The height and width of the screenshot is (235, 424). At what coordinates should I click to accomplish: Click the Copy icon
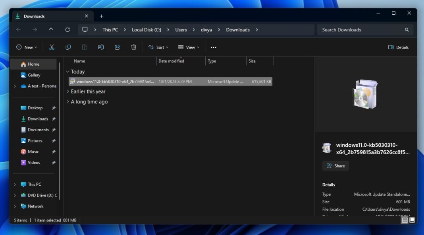coord(68,47)
